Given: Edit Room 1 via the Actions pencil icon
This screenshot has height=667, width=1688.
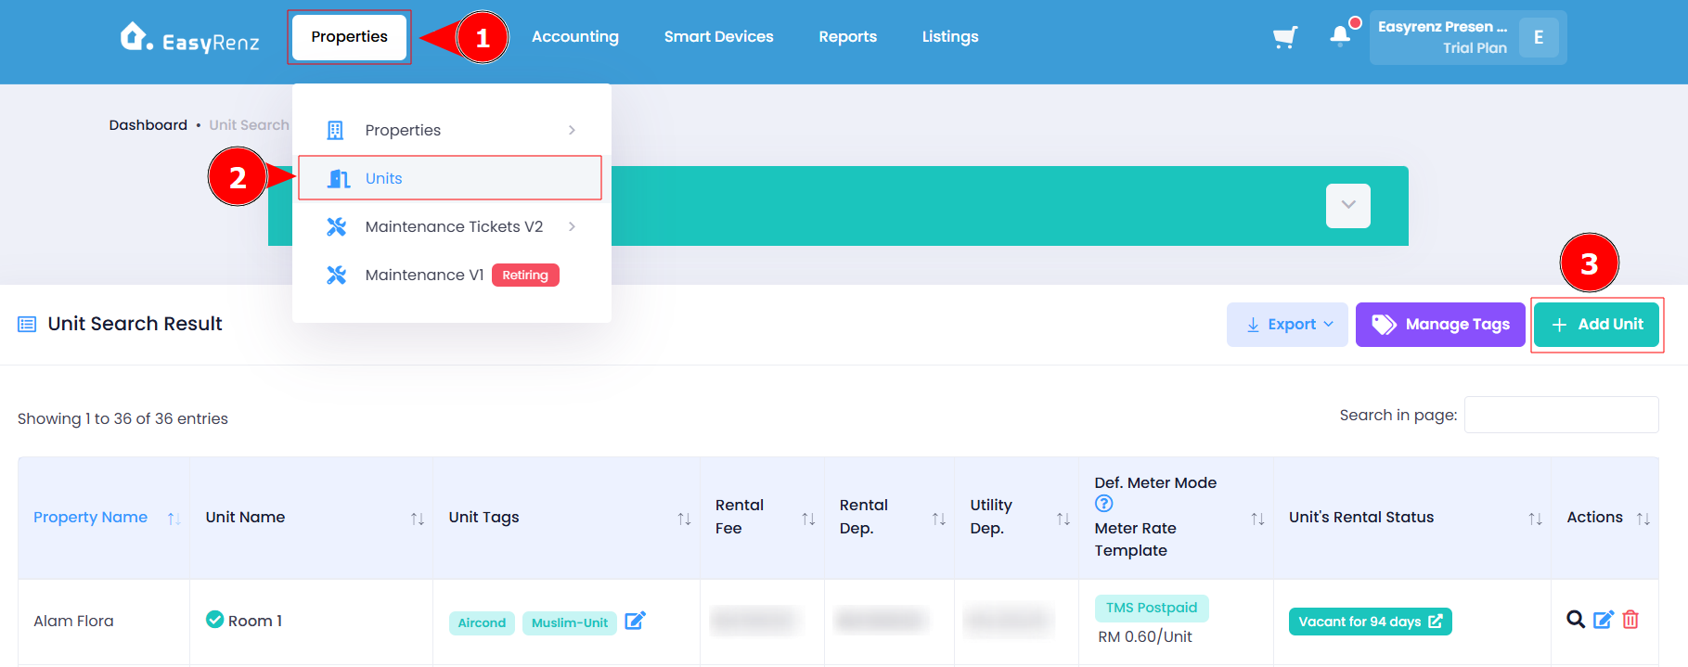Looking at the screenshot, I should click(x=1603, y=620).
